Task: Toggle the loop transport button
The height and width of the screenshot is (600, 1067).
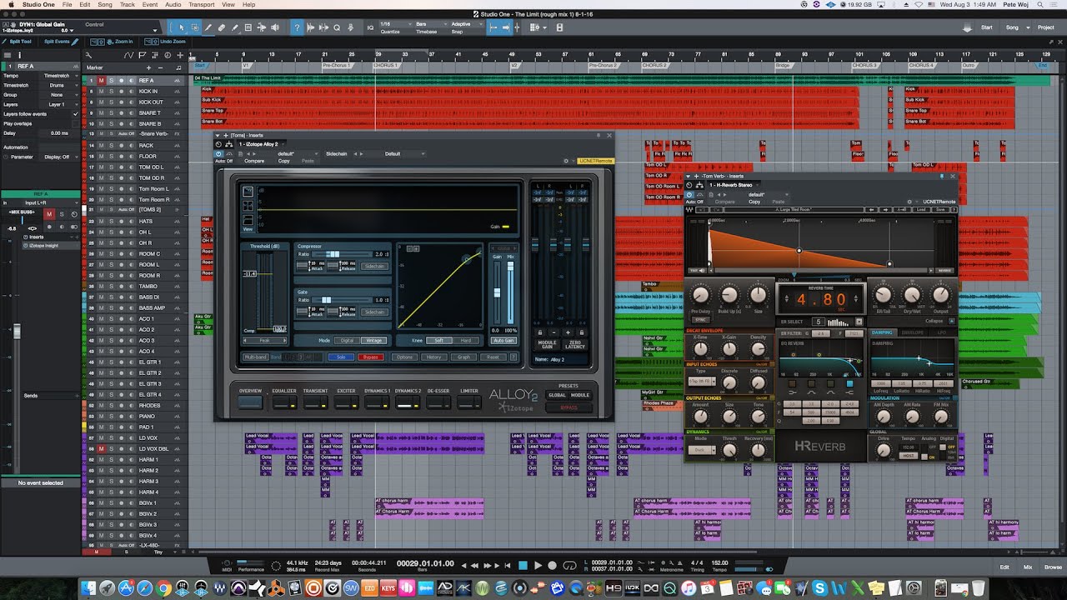Action: pos(570,566)
